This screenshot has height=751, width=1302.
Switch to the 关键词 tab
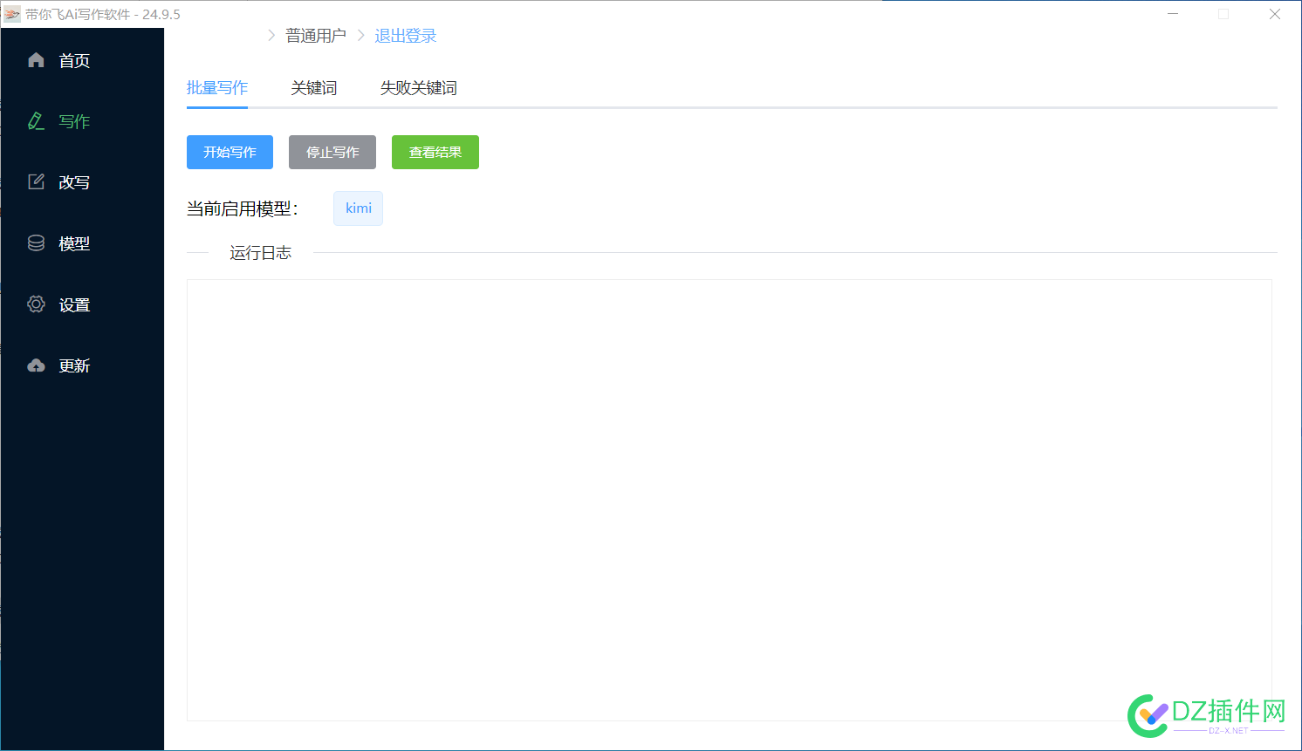pos(314,88)
